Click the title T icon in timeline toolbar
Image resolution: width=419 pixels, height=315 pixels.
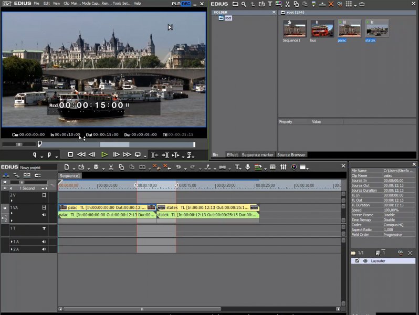tap(237, 167)
